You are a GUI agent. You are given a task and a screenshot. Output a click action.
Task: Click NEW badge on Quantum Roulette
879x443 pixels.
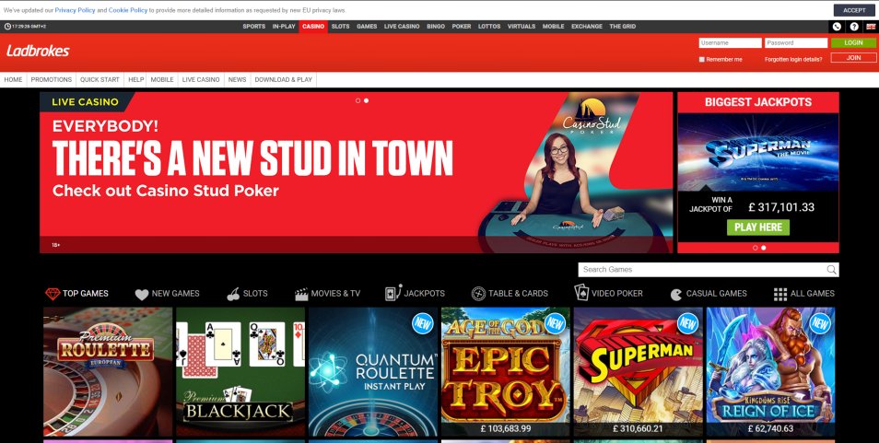click(422, 323)
